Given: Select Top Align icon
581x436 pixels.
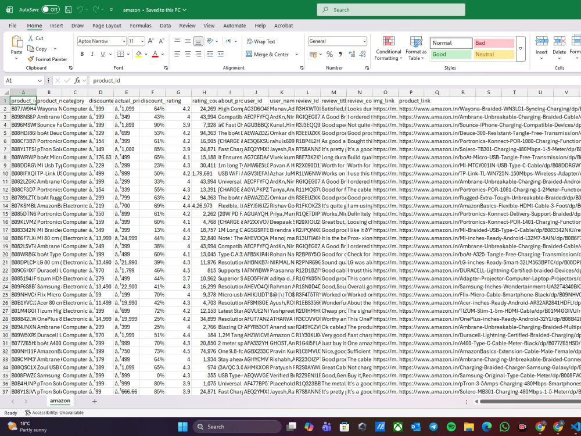Looking at the screenshot, I should coord(177,41).
